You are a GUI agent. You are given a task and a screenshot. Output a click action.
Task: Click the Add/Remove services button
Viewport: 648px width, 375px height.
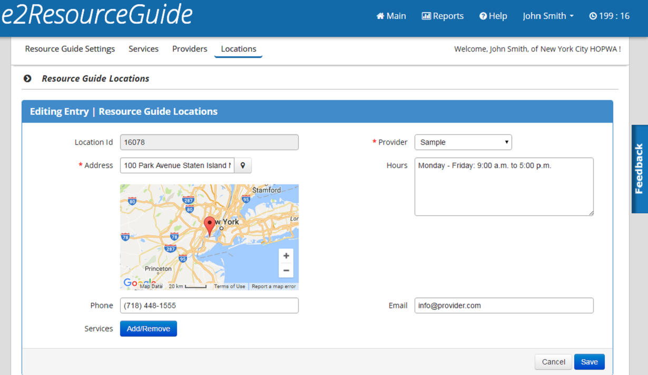149,329
